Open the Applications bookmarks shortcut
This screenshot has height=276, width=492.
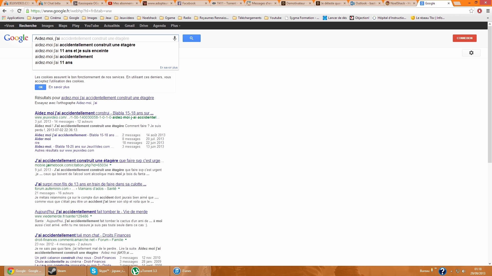tap(13, 18)
